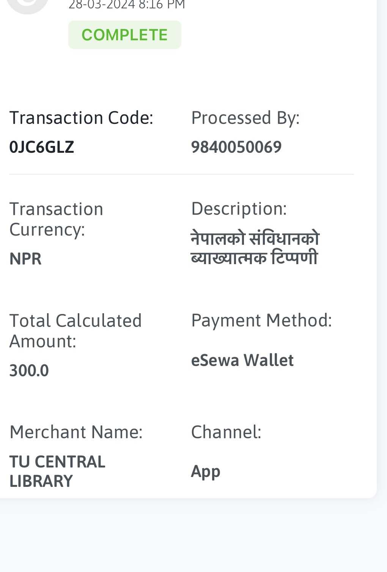Tap the Total Calculated Amount label
This screenshot has width=387, height=572.
(76, 331)
